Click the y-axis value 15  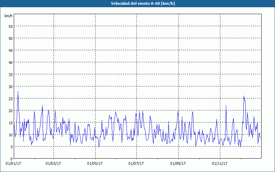(11, 123)
